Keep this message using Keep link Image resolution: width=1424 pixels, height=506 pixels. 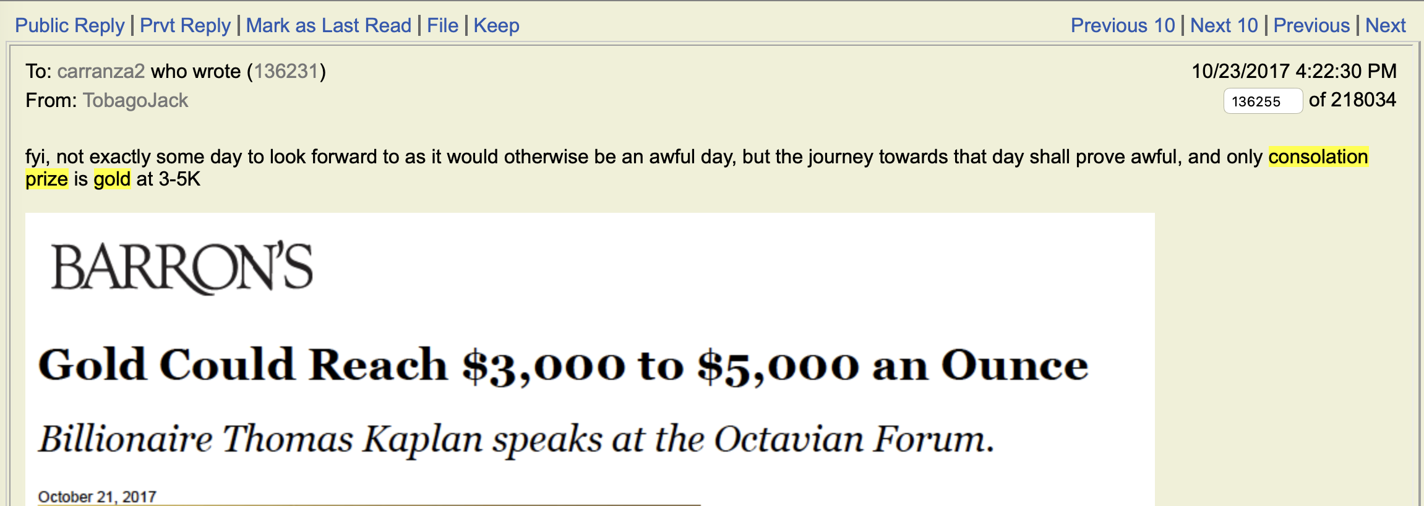pos(496,25)
